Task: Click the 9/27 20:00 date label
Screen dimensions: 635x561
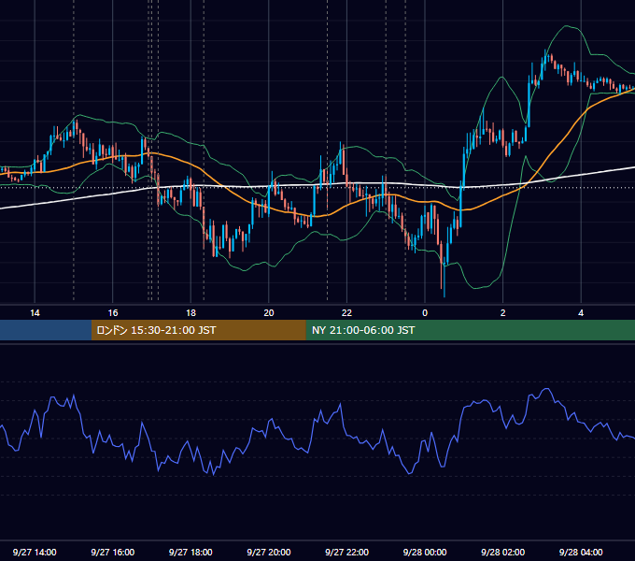Action: click(x=269, y=552)
